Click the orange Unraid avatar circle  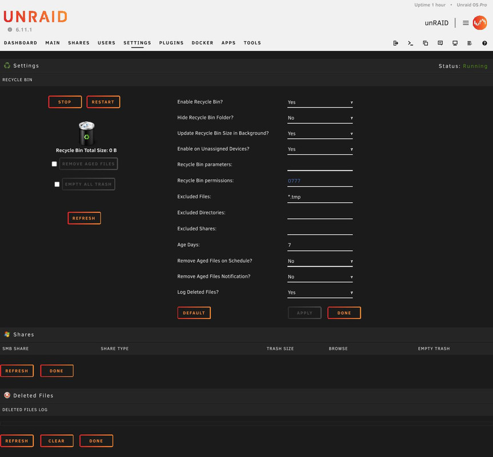click(x=480, y=23)
